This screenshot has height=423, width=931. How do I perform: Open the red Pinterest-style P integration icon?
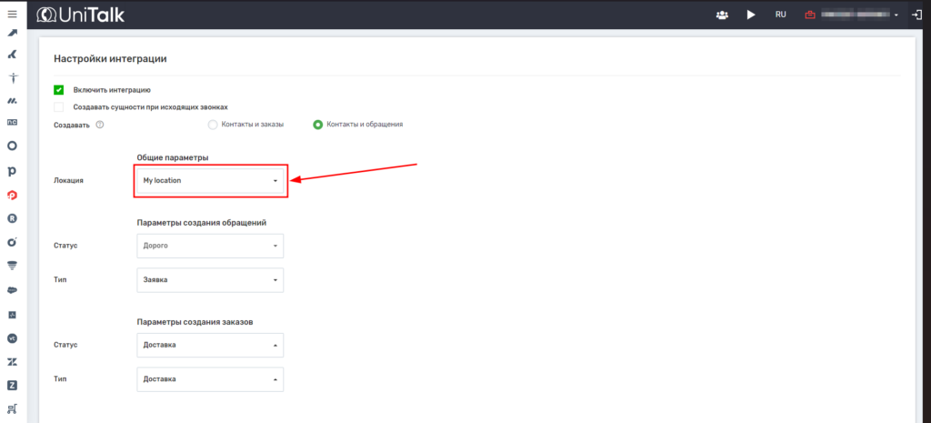12,195
